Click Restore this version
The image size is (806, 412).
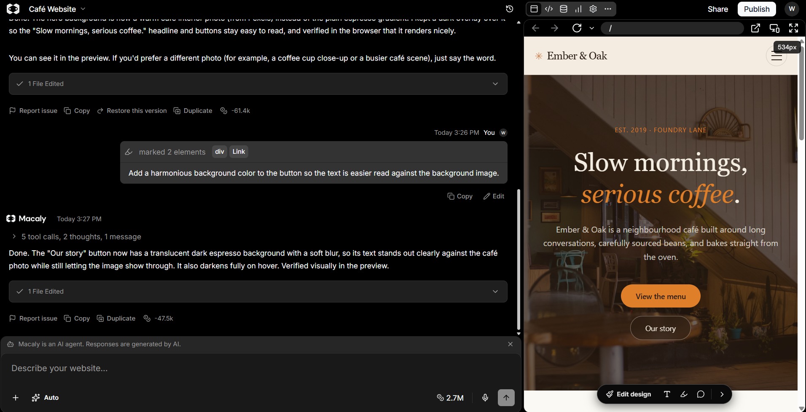point(132,111)
